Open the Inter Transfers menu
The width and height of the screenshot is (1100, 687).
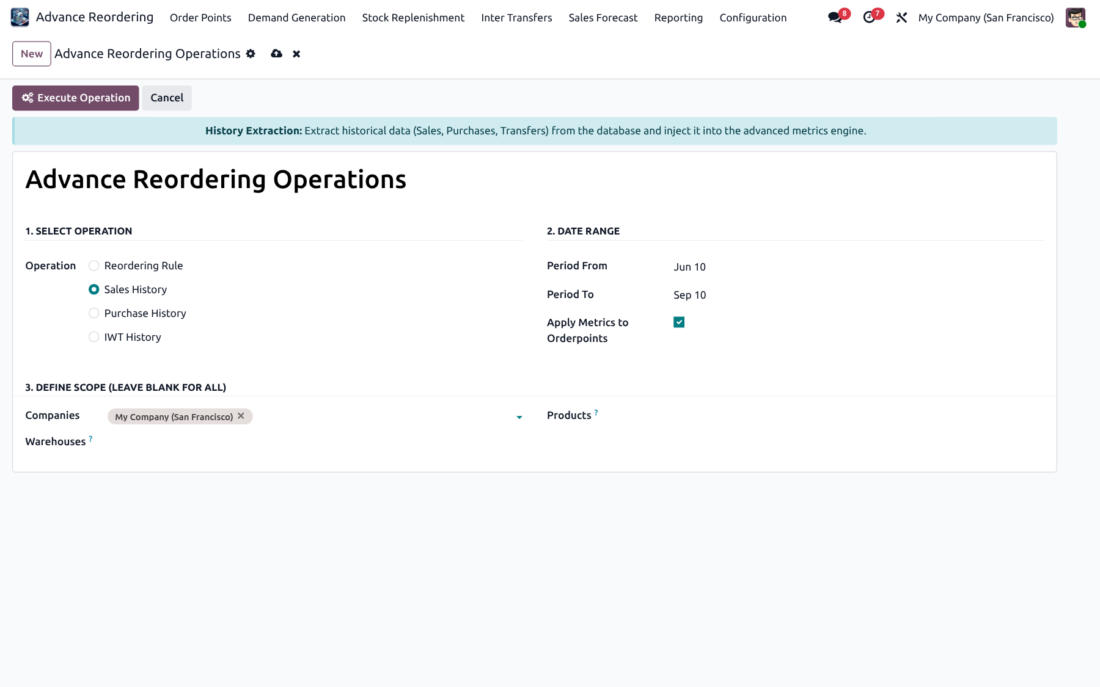coord(516,18)
